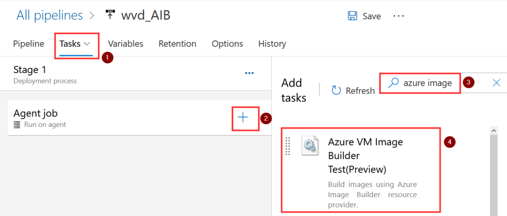Navigate to the All pipelines link
Image resolution: width=507 pixels, height=216 pixels.
click(x=50, y=15)
